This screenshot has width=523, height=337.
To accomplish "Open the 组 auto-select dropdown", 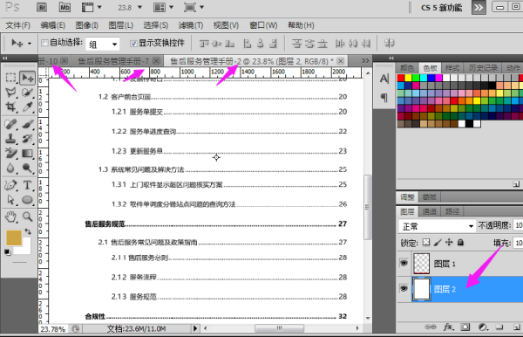I will pos(102,44).
